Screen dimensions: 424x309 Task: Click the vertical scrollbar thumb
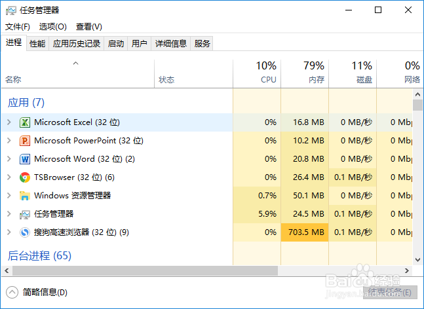418,105
